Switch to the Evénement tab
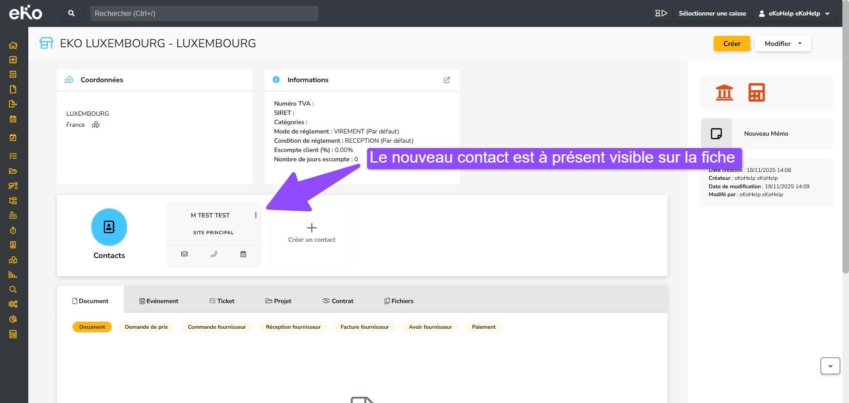 (159, 301)
